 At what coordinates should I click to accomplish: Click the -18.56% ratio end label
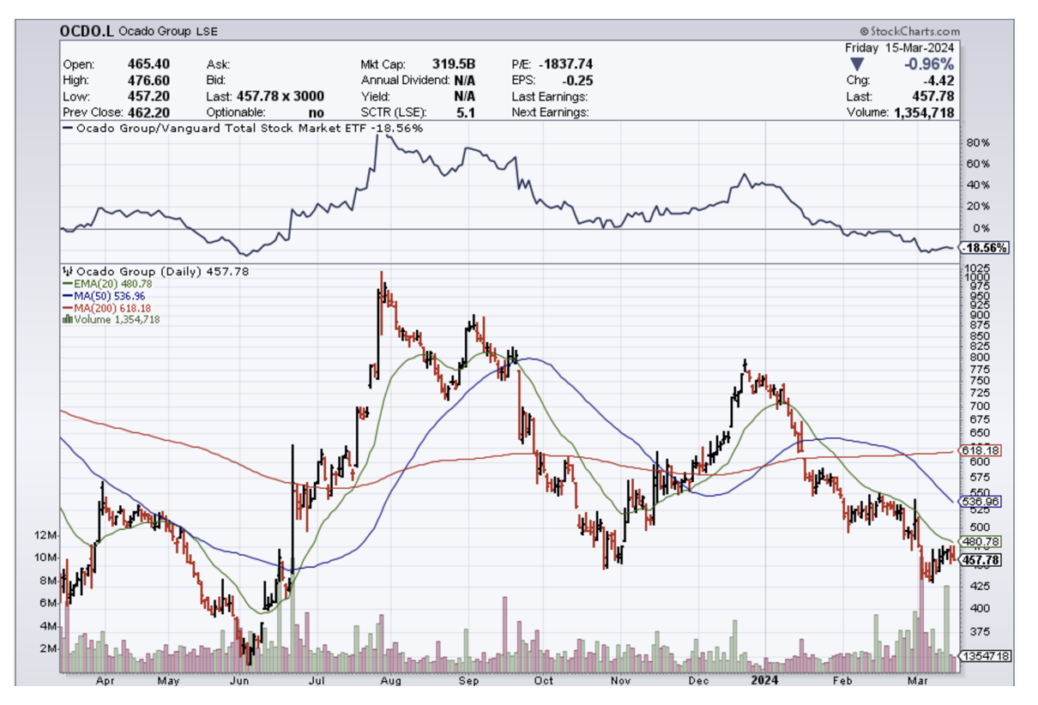click(985, 248)
